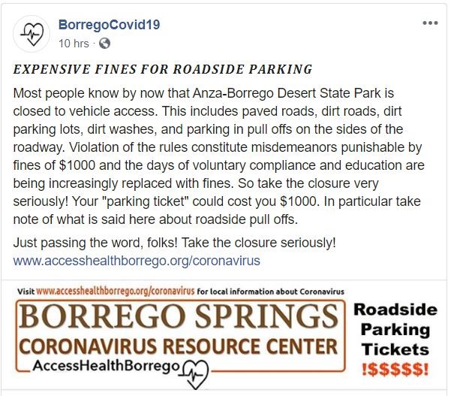Click the public globe privacy icon
Screen dimensions: 451x396
[x=104, y=42]
